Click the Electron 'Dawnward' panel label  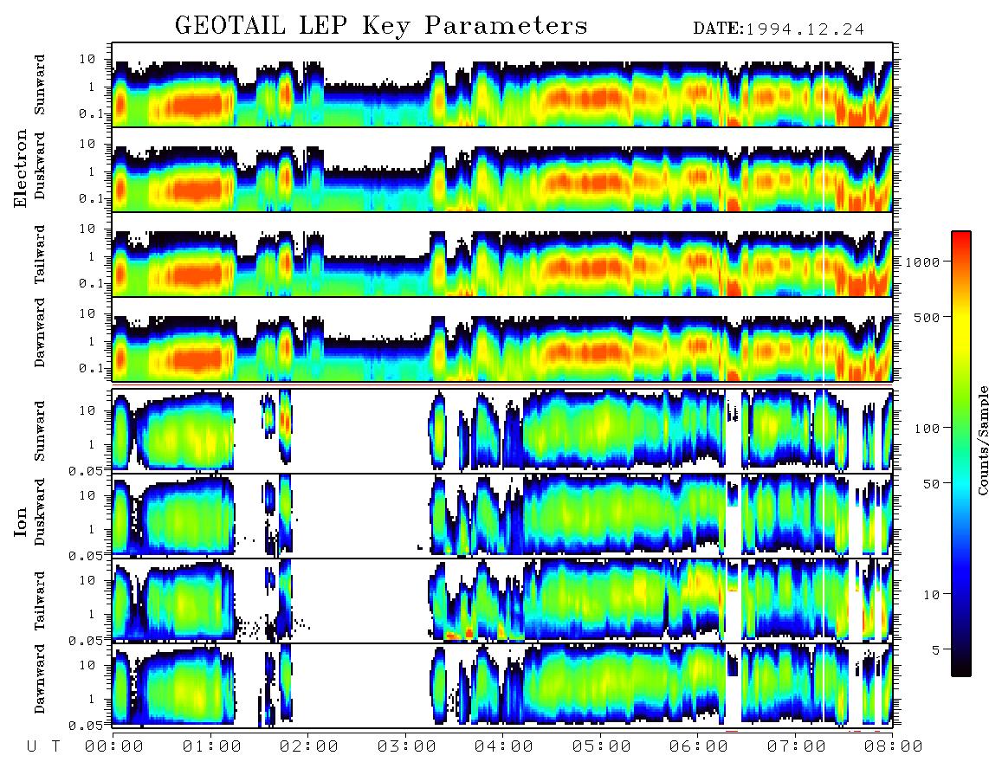tap(40, 333)
